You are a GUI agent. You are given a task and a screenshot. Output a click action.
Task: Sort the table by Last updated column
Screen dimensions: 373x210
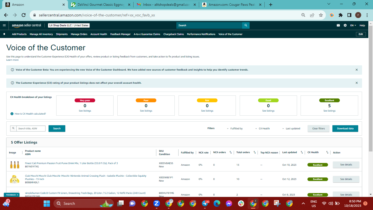(302, 152)
